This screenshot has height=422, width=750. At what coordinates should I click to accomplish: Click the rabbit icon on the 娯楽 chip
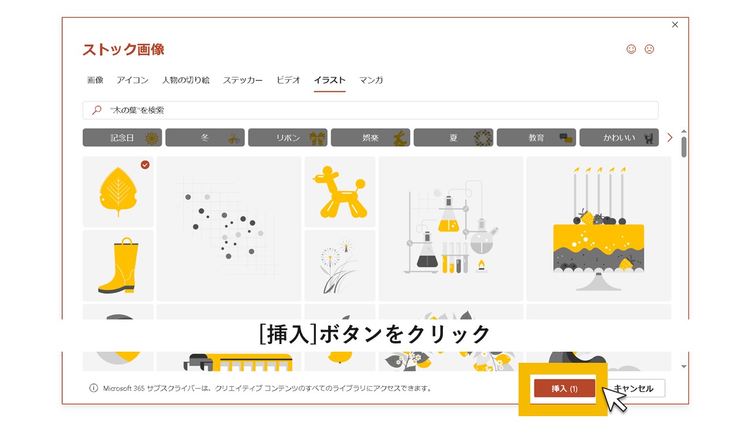click(x=400, y=137)
